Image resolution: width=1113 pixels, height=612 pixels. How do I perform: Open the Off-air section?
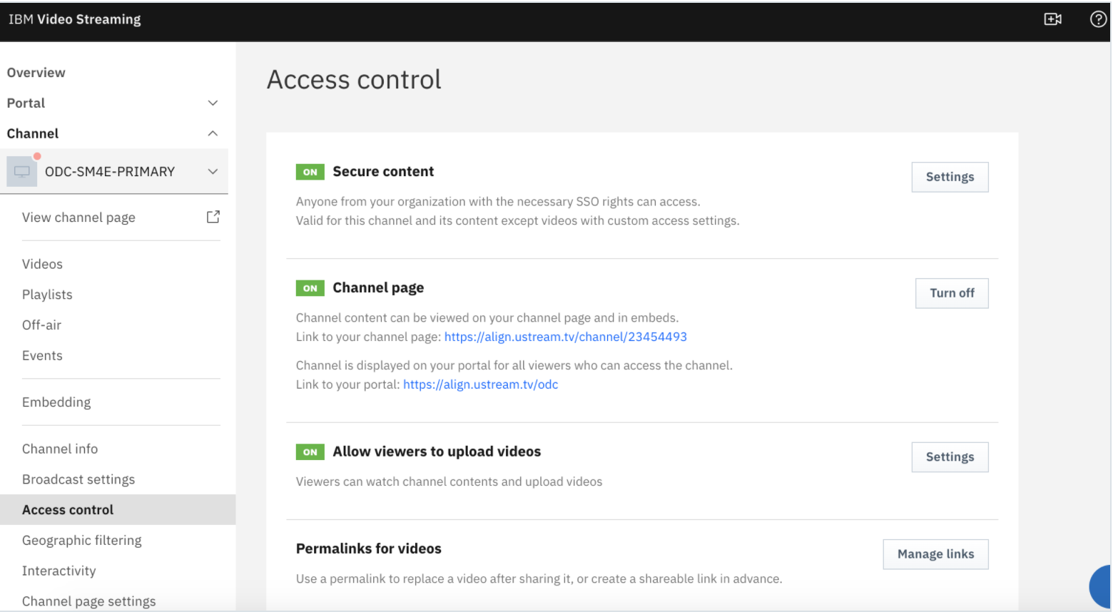pyautogui.click(x=41, y=325)
